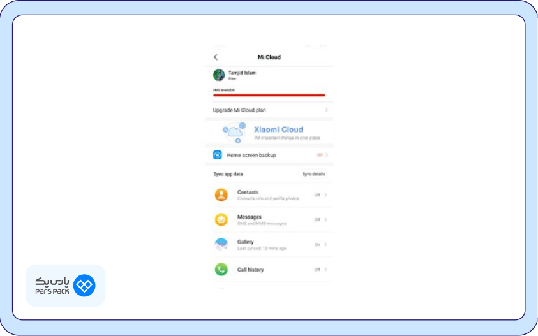This screenshot has height=336, width=538.
Task: Tap the yellow Messages icon
Action: (221, 220)
